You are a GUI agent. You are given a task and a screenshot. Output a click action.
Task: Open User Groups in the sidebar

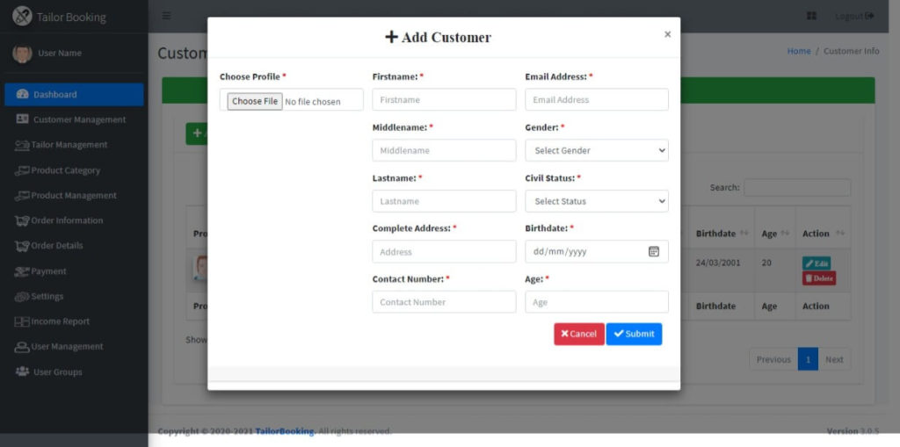pyautogui.click(x=74, y=372)
